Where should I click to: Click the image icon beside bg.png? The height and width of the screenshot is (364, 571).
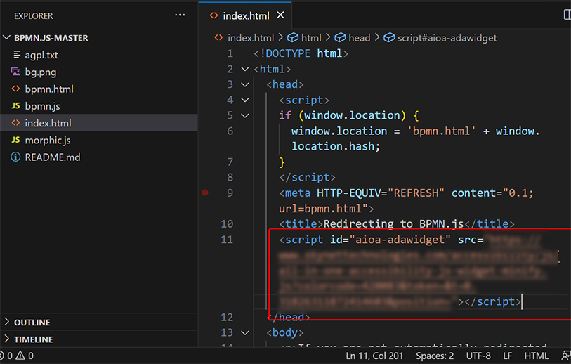click(15, 72)
